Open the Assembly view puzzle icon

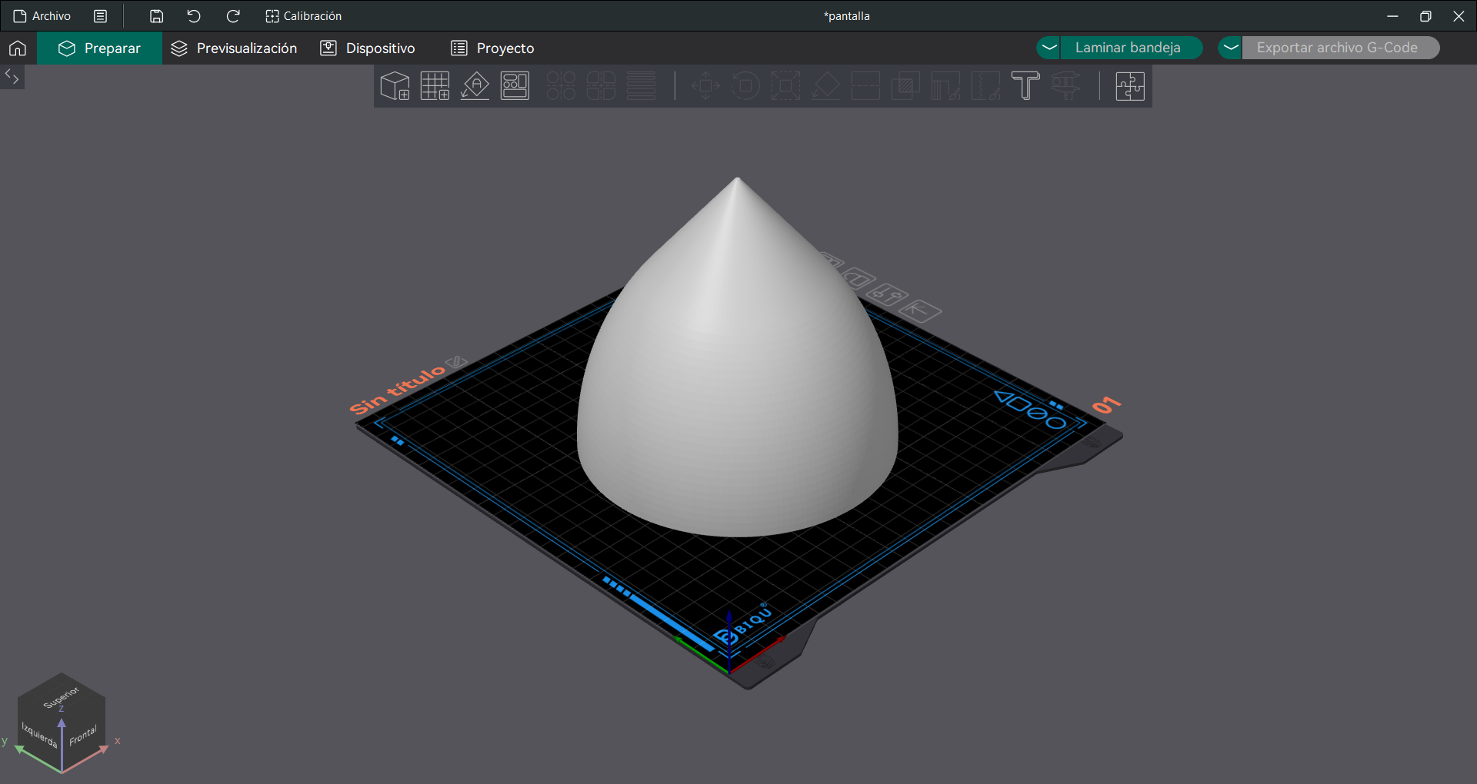pos(1129,86)
